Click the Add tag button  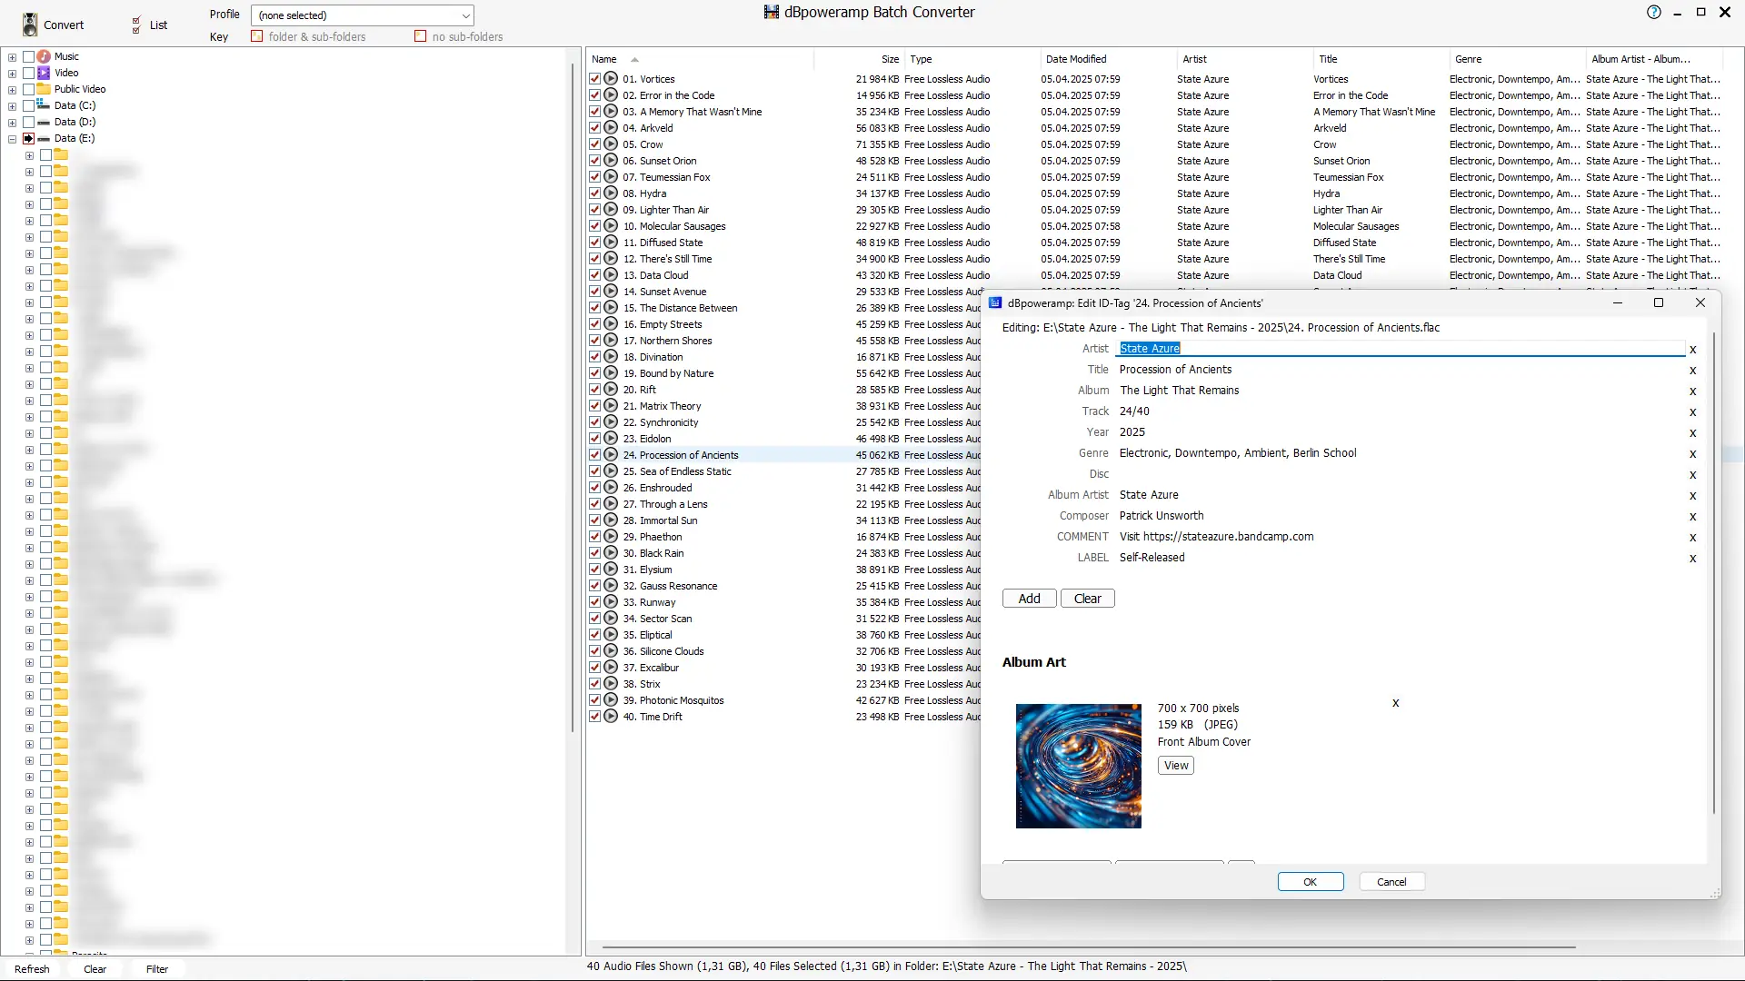tap(1029, 599)
